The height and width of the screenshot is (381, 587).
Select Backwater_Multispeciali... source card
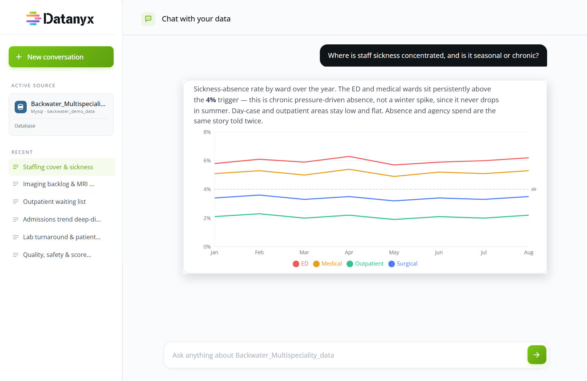[x=61, y=114]
